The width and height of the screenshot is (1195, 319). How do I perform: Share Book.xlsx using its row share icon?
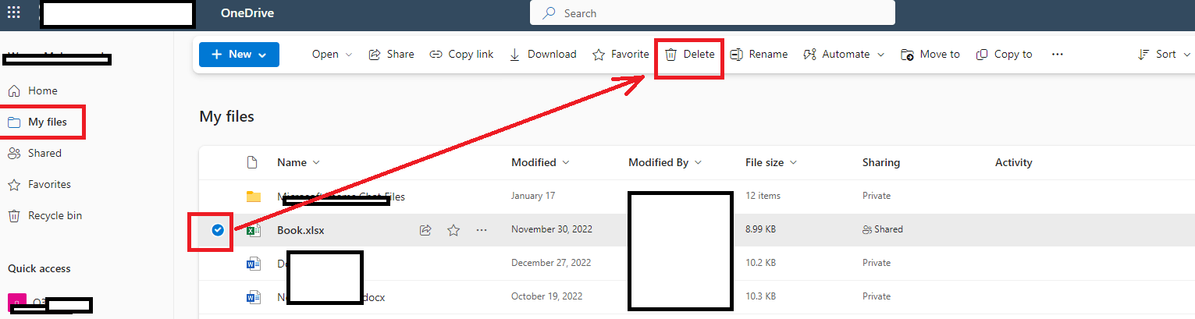[x=425, y=229]
